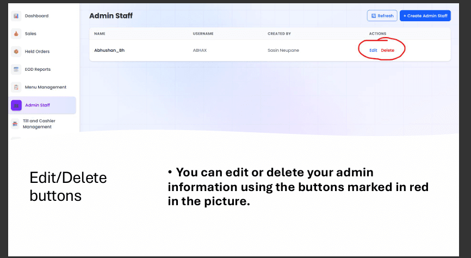Select Menu Management in the sidebar

[x=46, y=87]
